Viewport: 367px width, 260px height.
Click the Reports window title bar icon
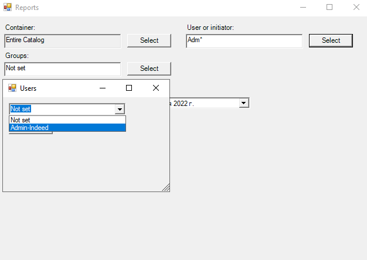pyautogui.click(x=8, y=8)
